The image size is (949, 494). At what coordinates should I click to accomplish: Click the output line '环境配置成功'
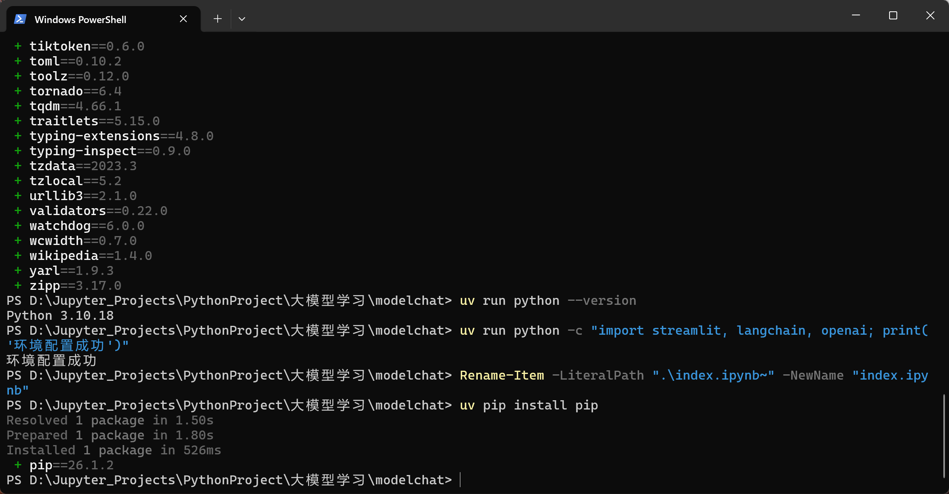click(51, 360)
